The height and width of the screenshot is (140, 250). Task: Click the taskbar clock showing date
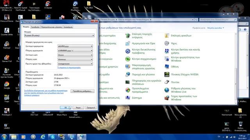tap(242, 137)
